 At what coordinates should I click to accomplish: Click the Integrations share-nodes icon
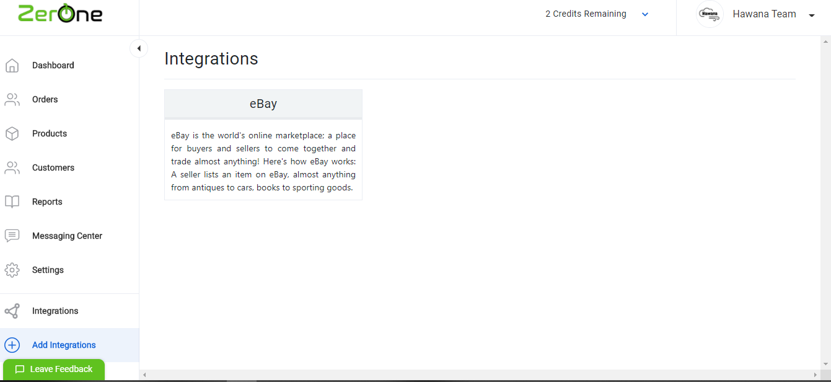point(12,311)
